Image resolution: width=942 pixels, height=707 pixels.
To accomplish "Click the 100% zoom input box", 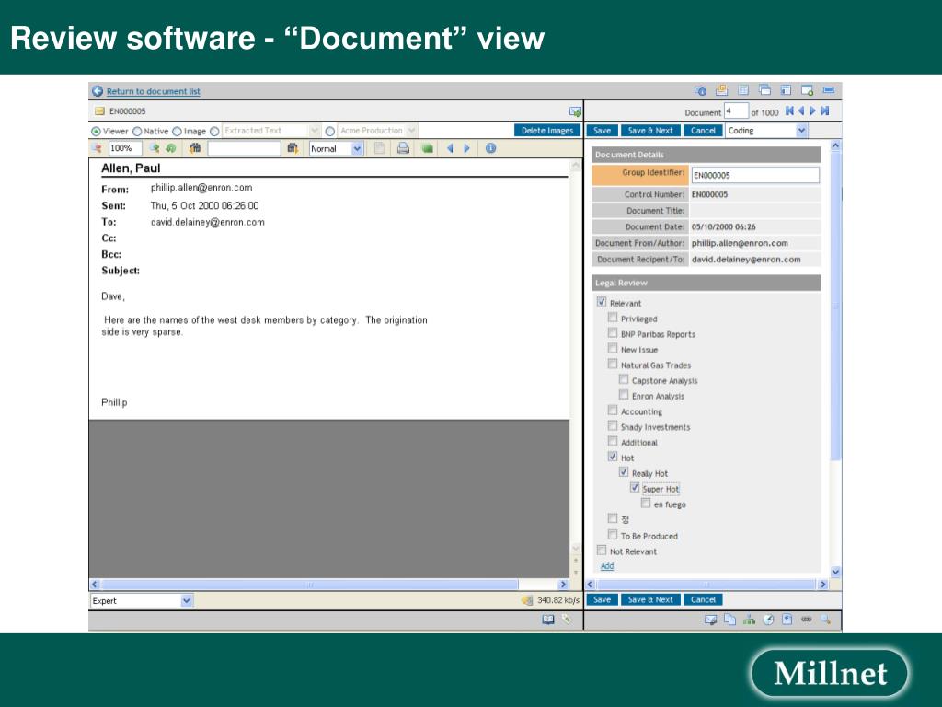I will pos(125,148).
